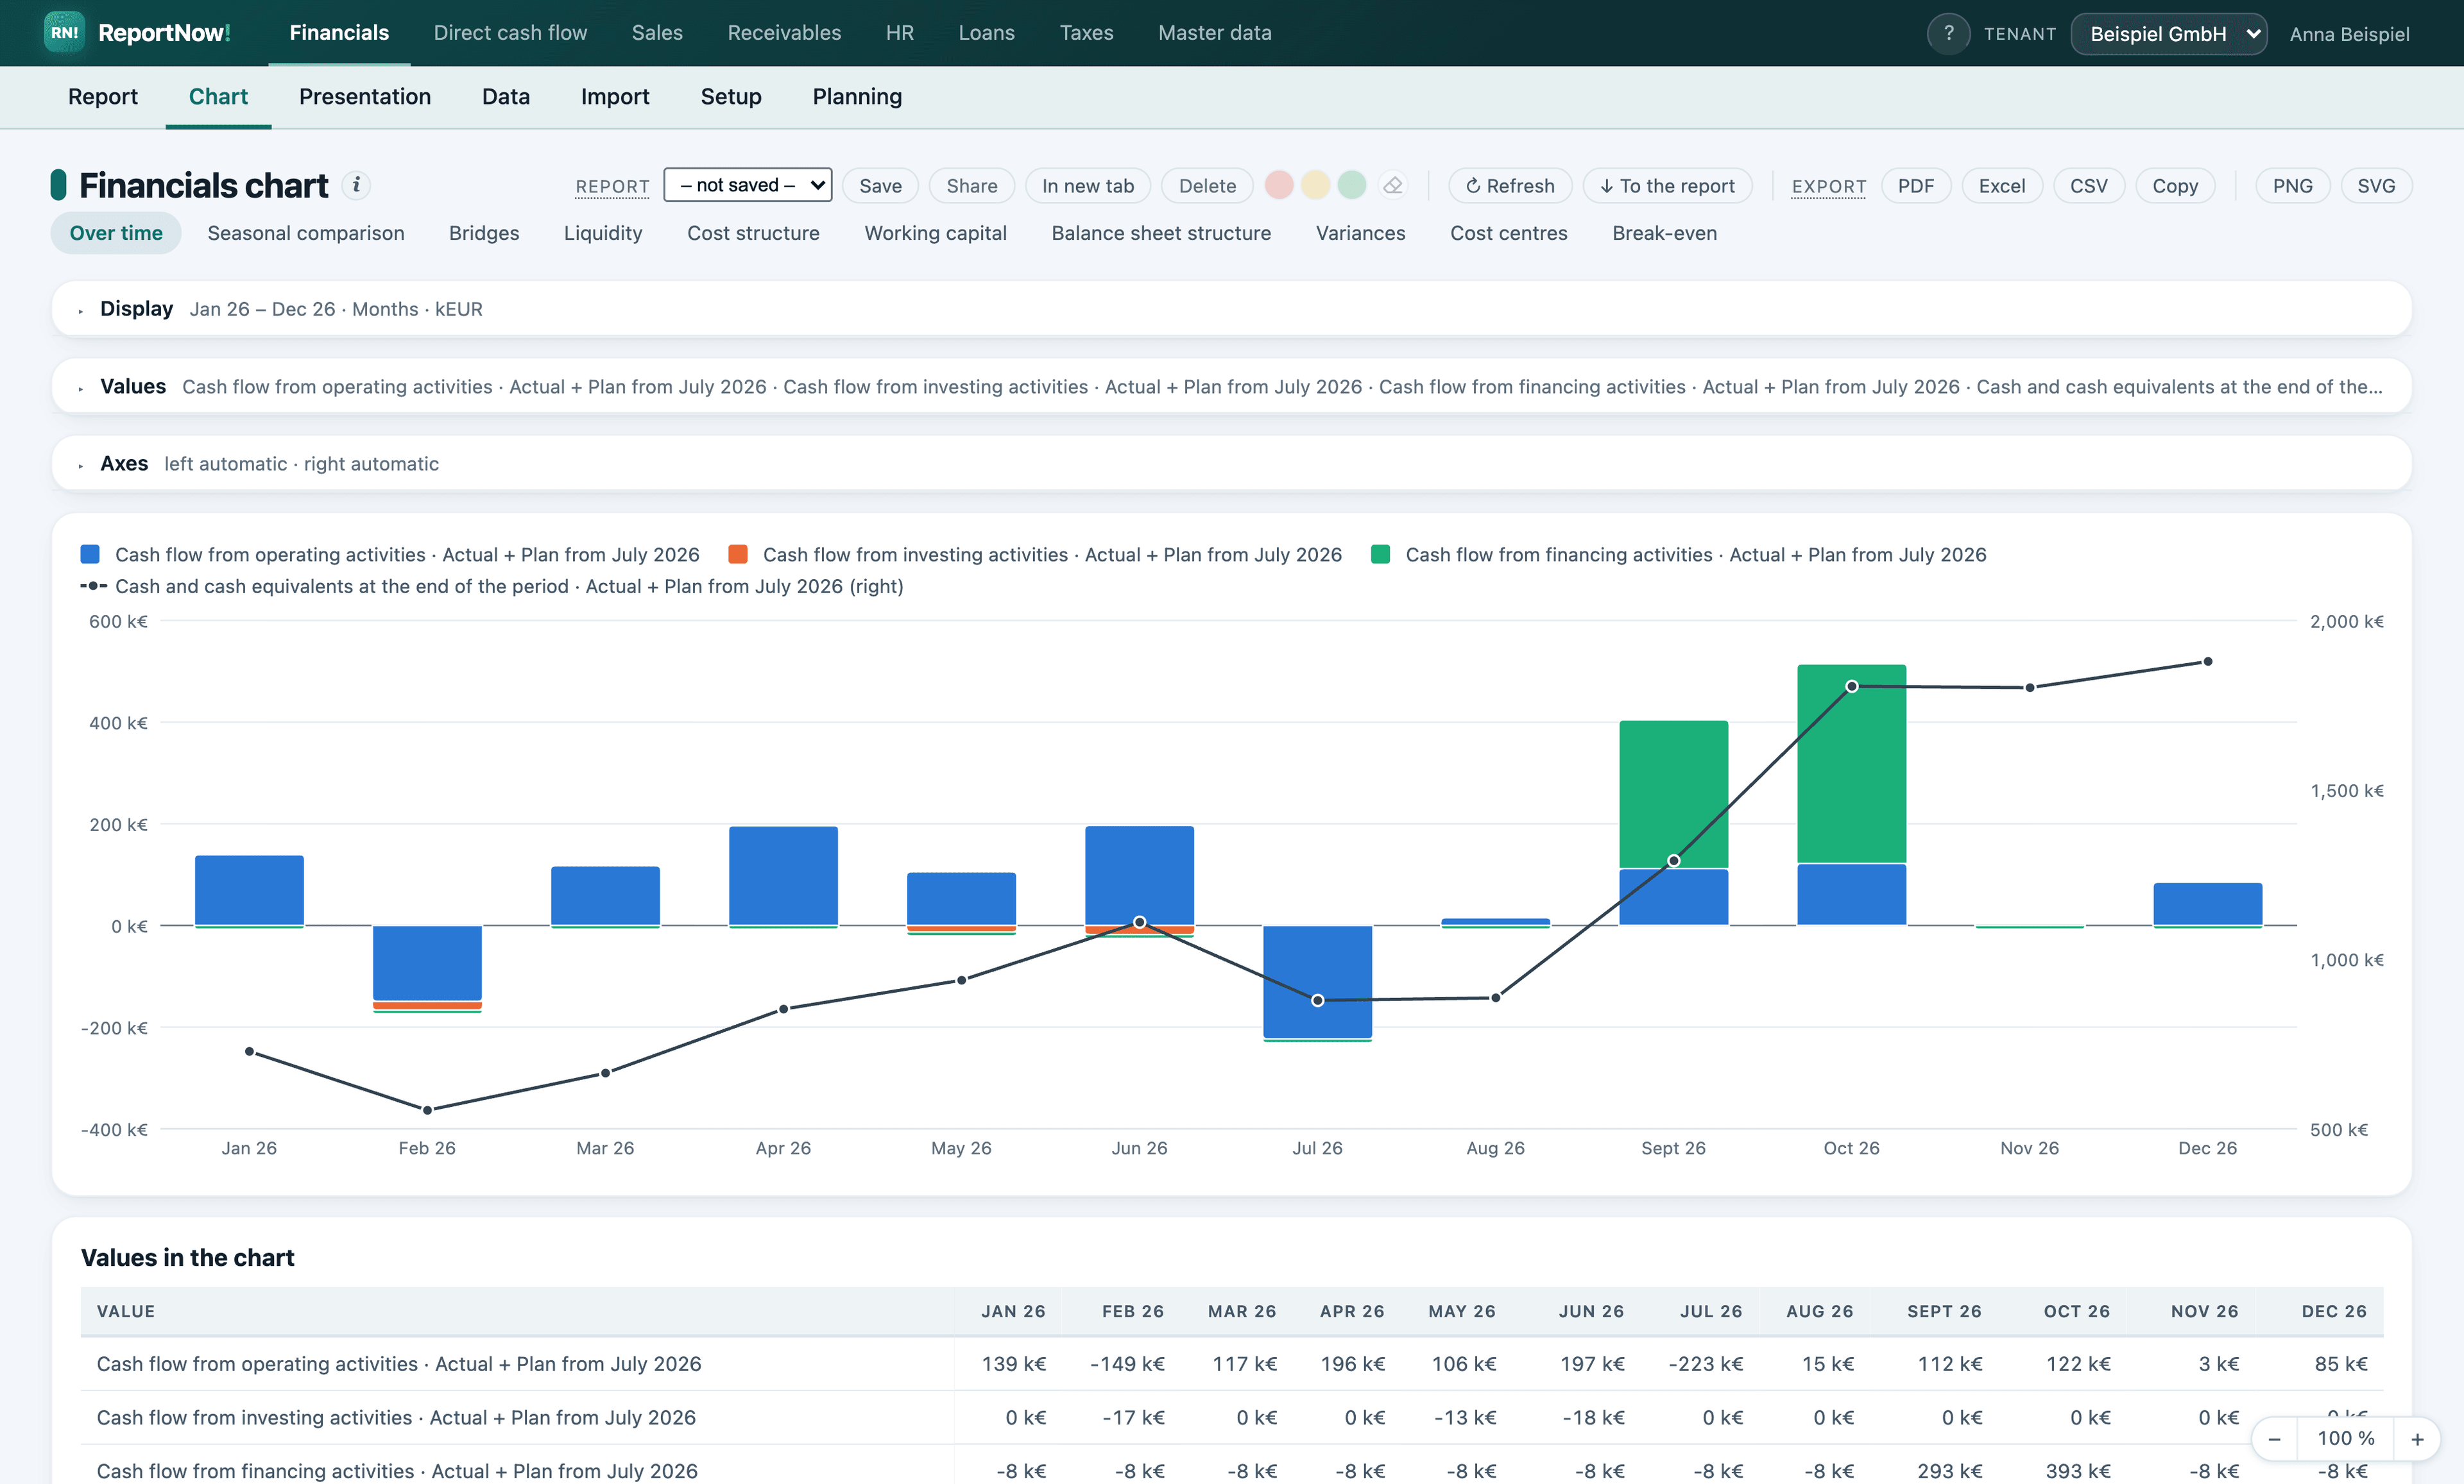Click the Copy export button
This screenshot has height=1484, width=2464.
(2175, 185)
